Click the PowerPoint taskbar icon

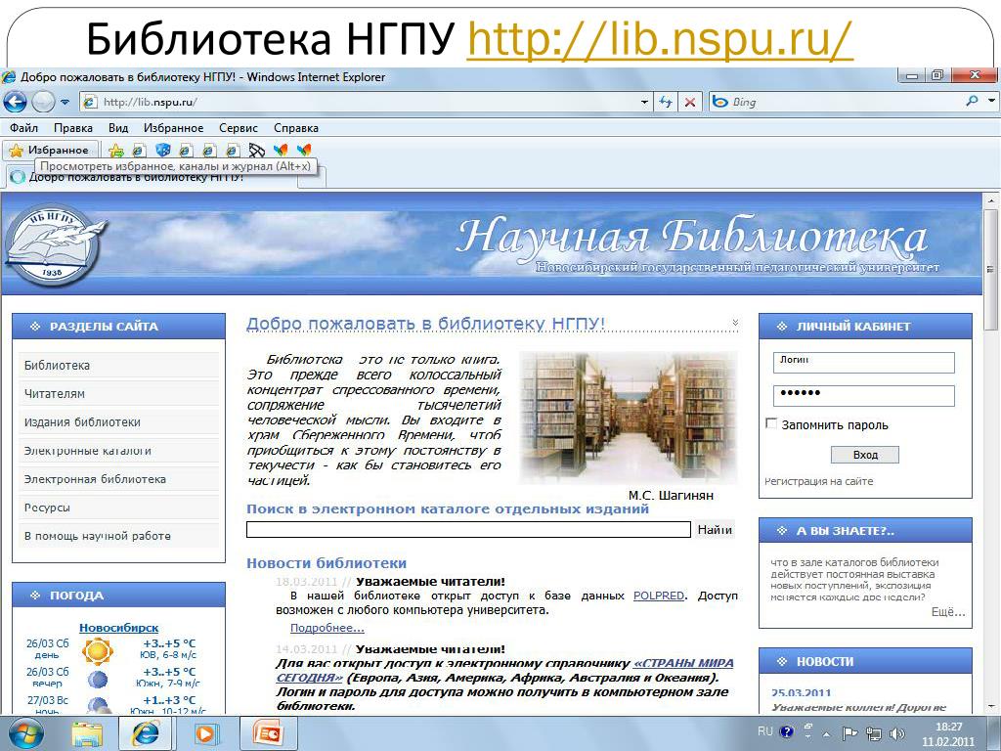268,733
